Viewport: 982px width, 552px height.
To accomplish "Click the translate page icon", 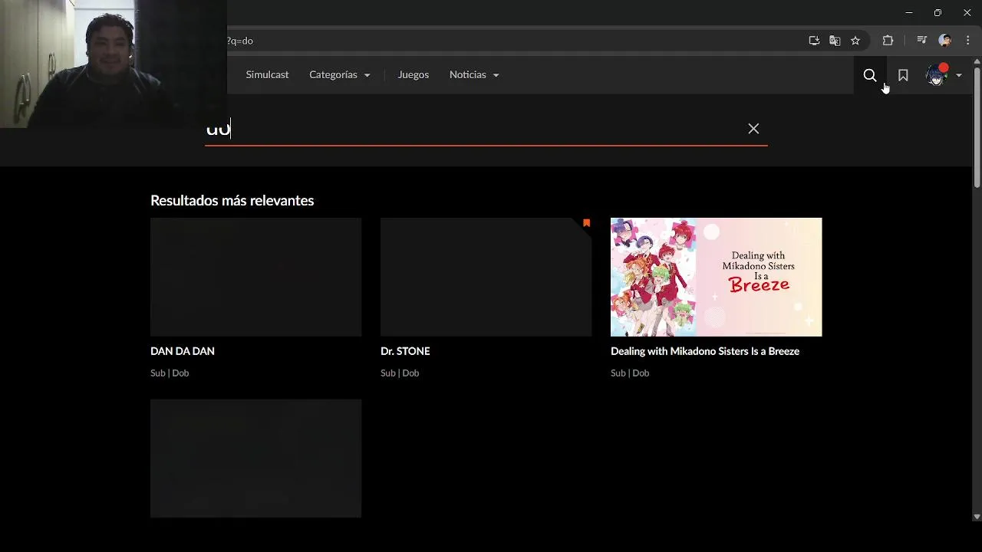I will coord(835,41).
